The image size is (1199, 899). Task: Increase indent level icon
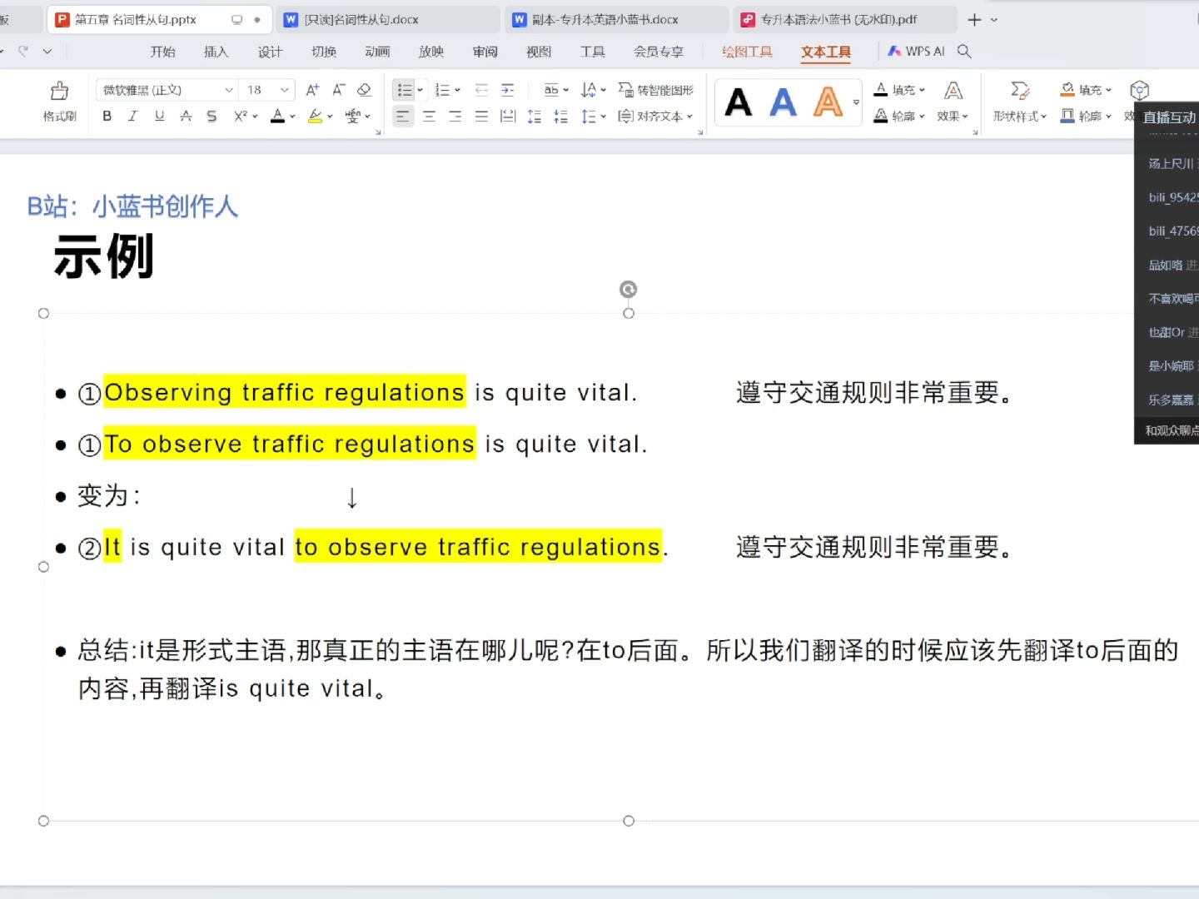tap(507, 90)
